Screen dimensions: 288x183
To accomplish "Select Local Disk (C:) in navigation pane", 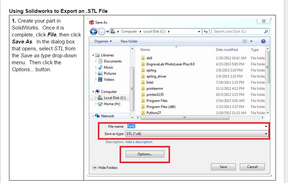I will point(115,98).
